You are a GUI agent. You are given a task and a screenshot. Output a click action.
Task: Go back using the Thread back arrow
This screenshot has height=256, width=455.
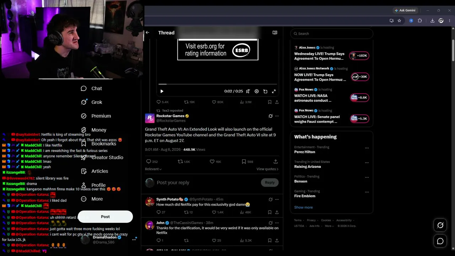[148, 33]
